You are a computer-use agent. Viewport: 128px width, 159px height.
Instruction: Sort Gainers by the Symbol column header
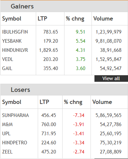point(12,19)
